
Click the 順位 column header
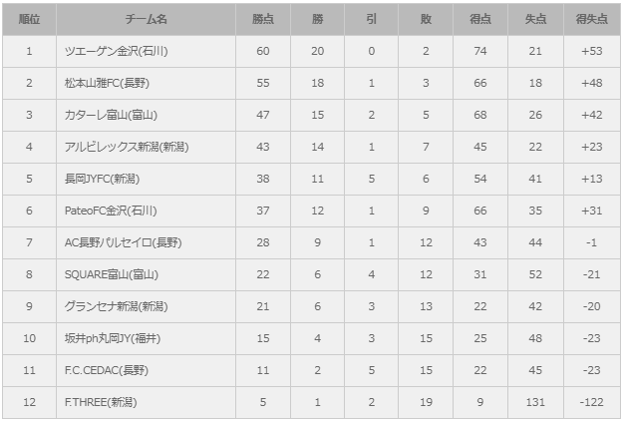(x=29, y=19)
